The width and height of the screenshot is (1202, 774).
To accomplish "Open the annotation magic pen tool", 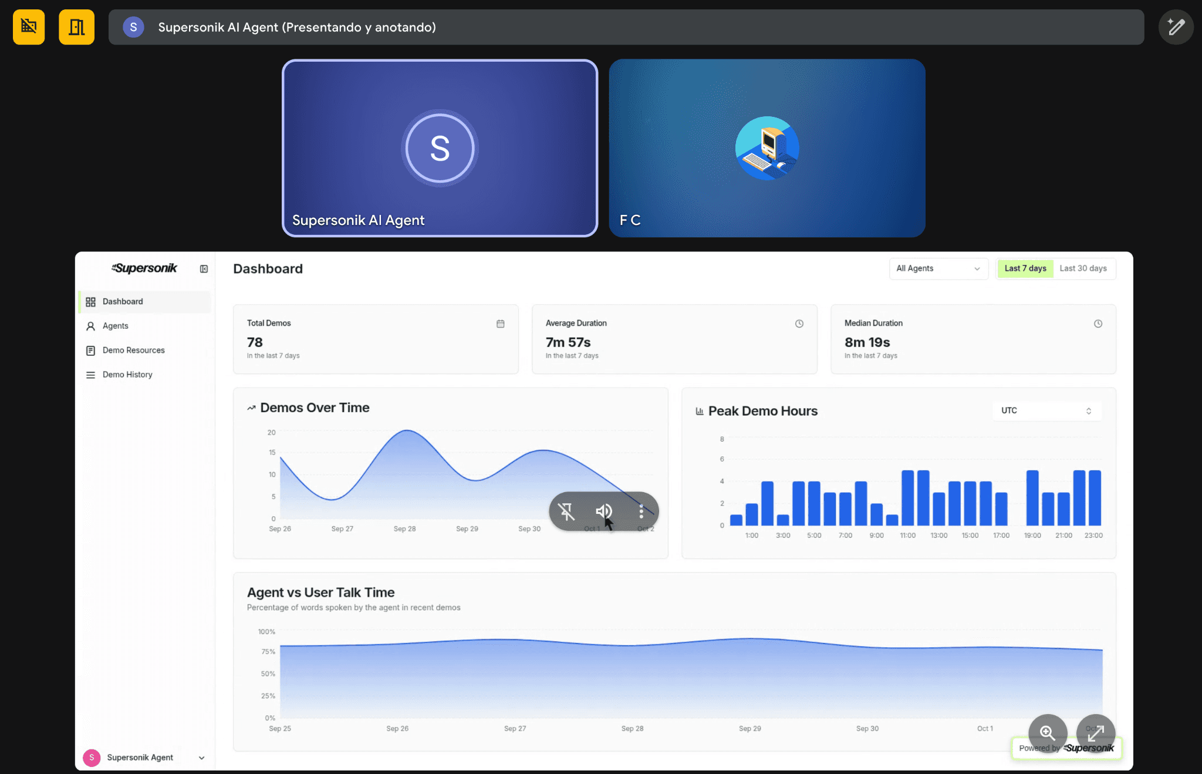I will pos(1176,27).
